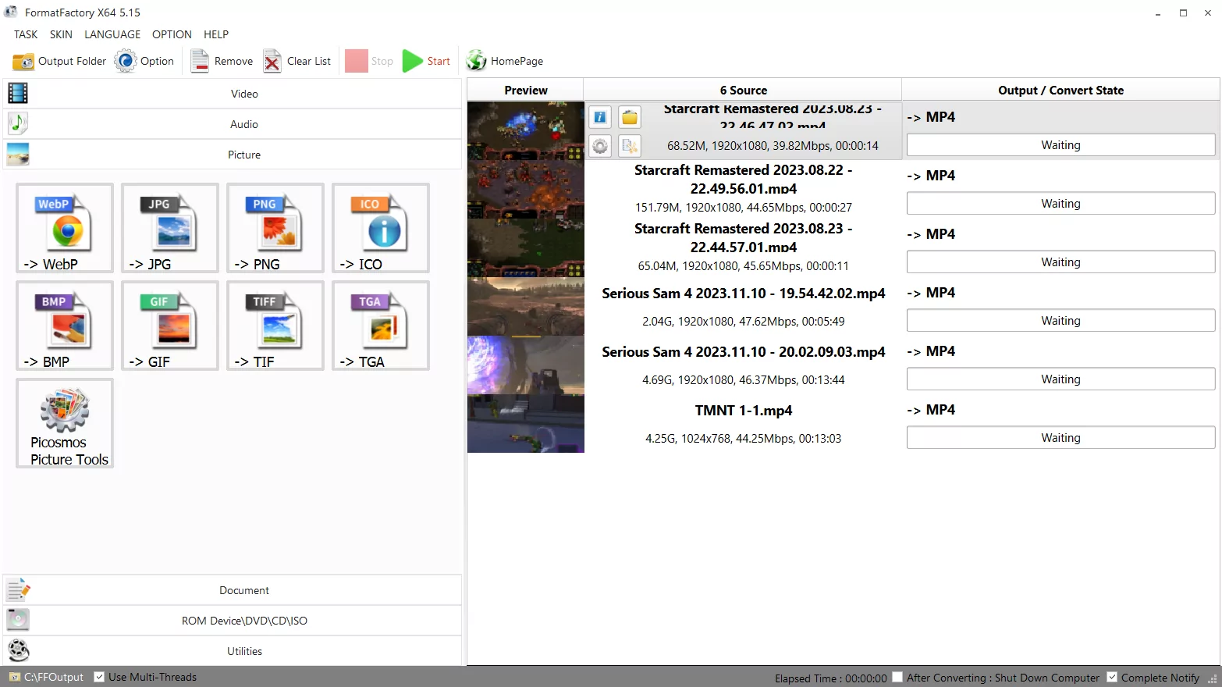Click the Preview column header
The image size is (1222, 687).
click(526, 90)
